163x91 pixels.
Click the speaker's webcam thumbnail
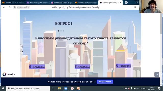(x=151, y=7)
